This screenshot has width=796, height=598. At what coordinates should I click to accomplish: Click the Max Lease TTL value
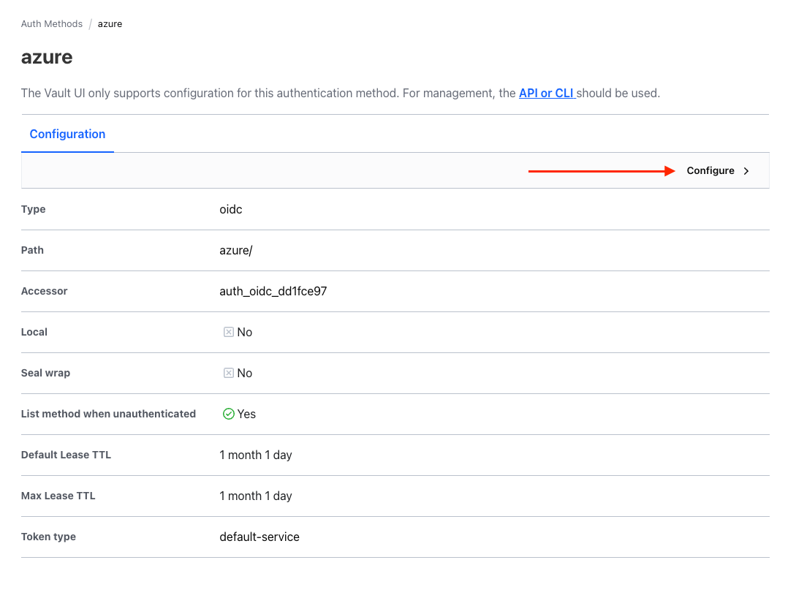click(256, 496)
